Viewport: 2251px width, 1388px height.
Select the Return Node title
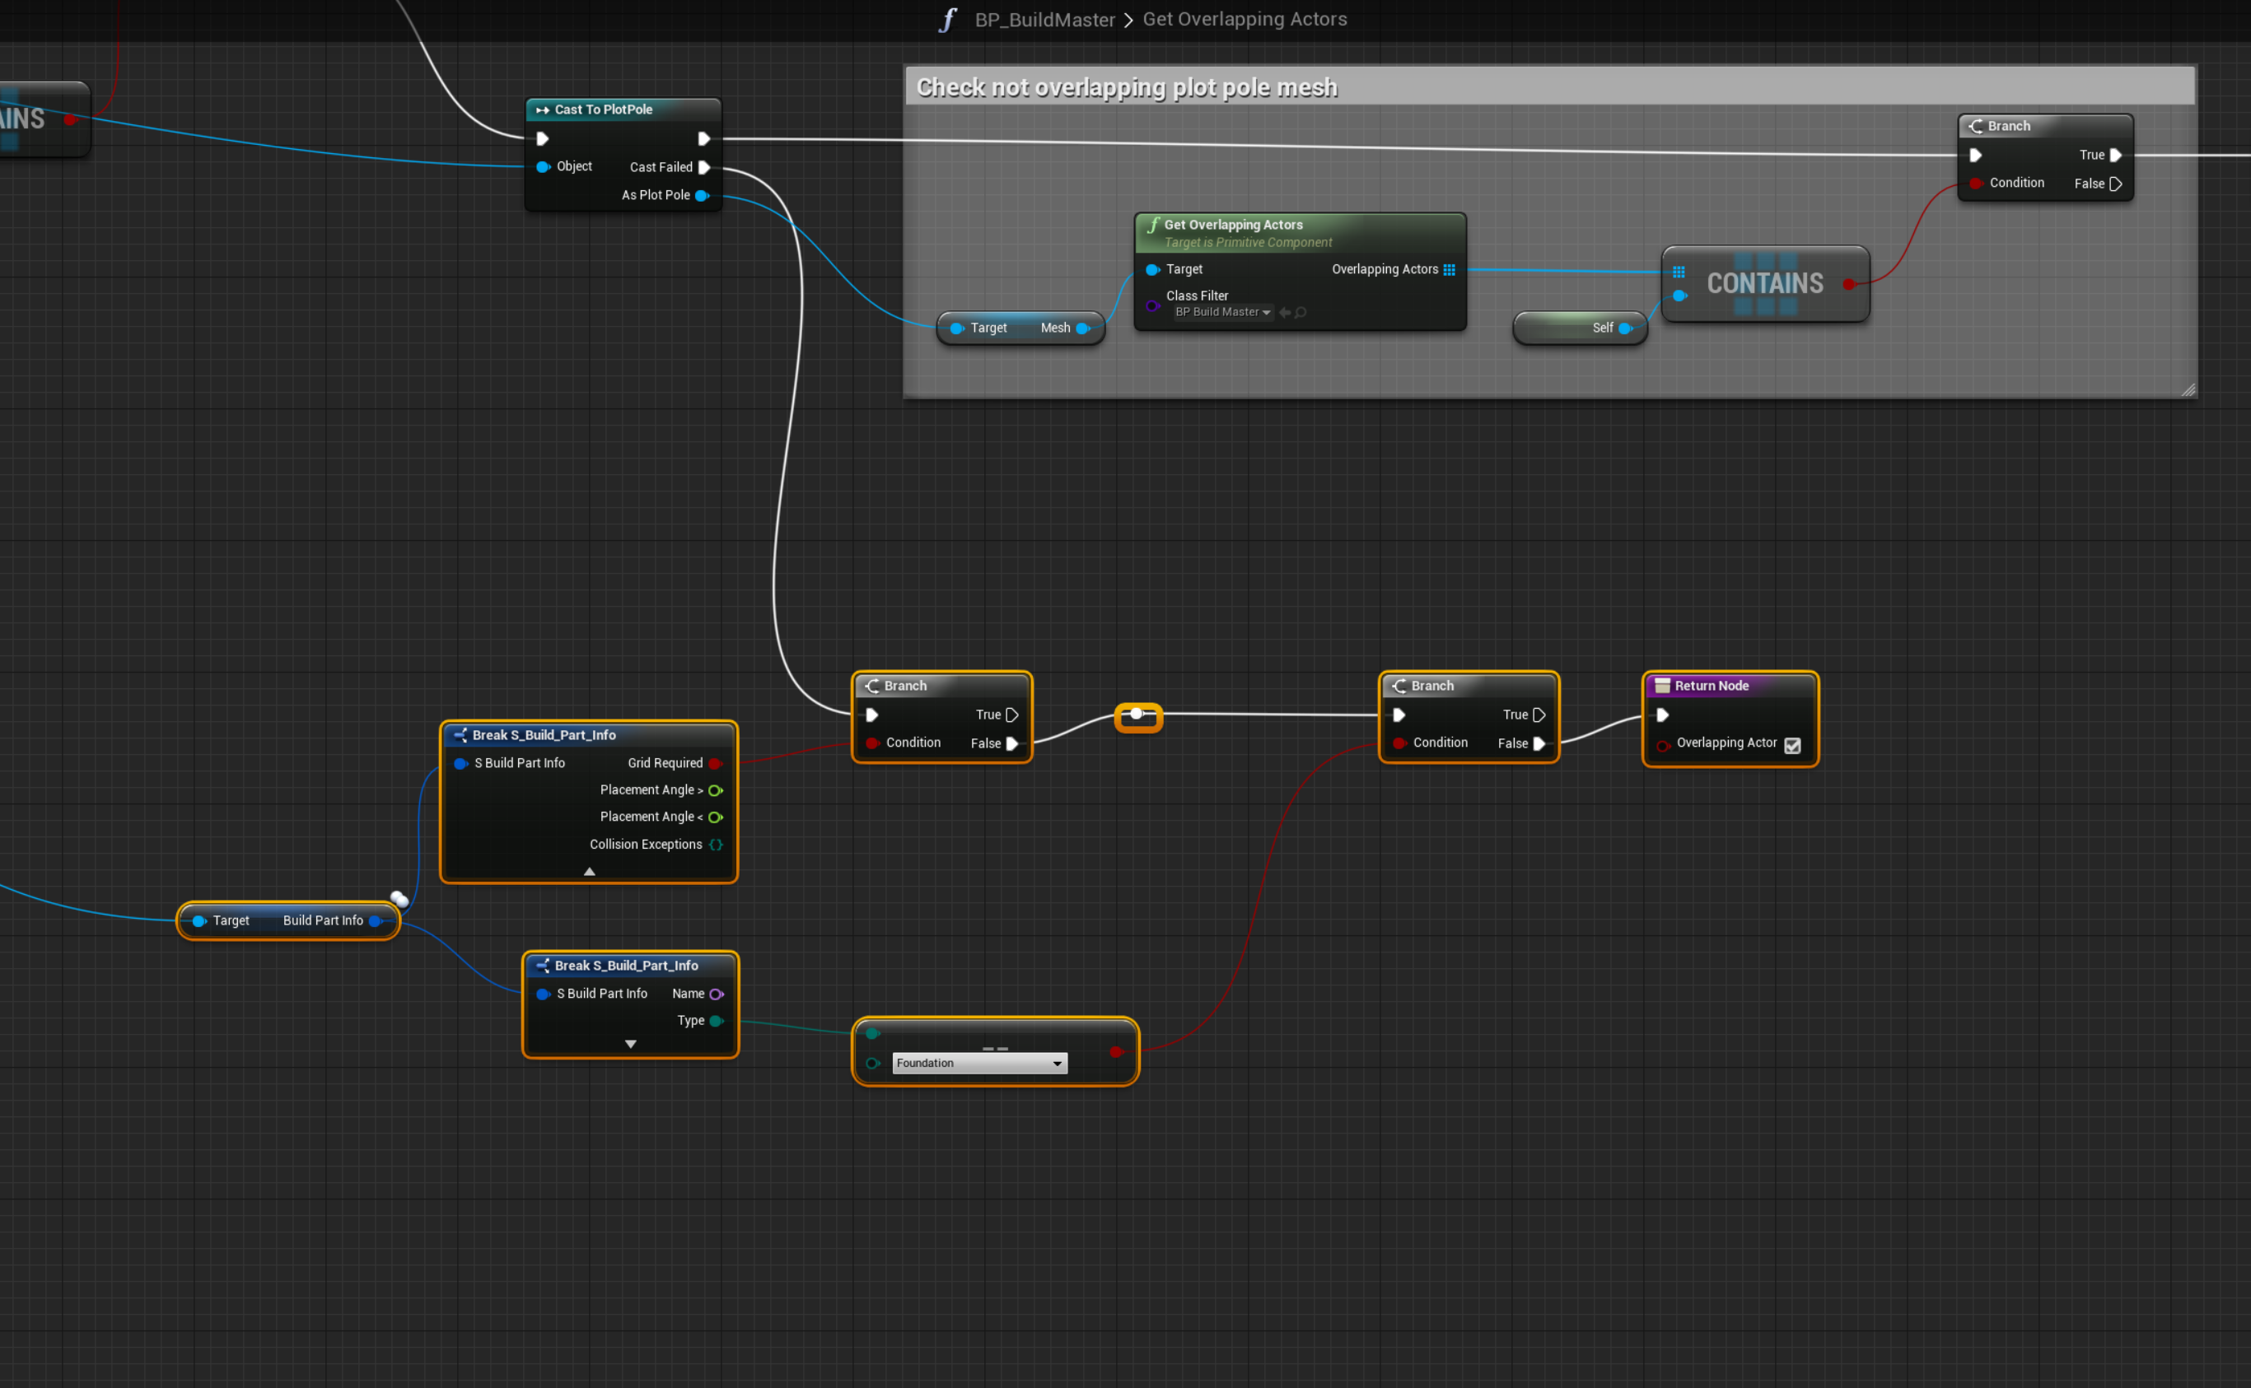[1711, 686]
